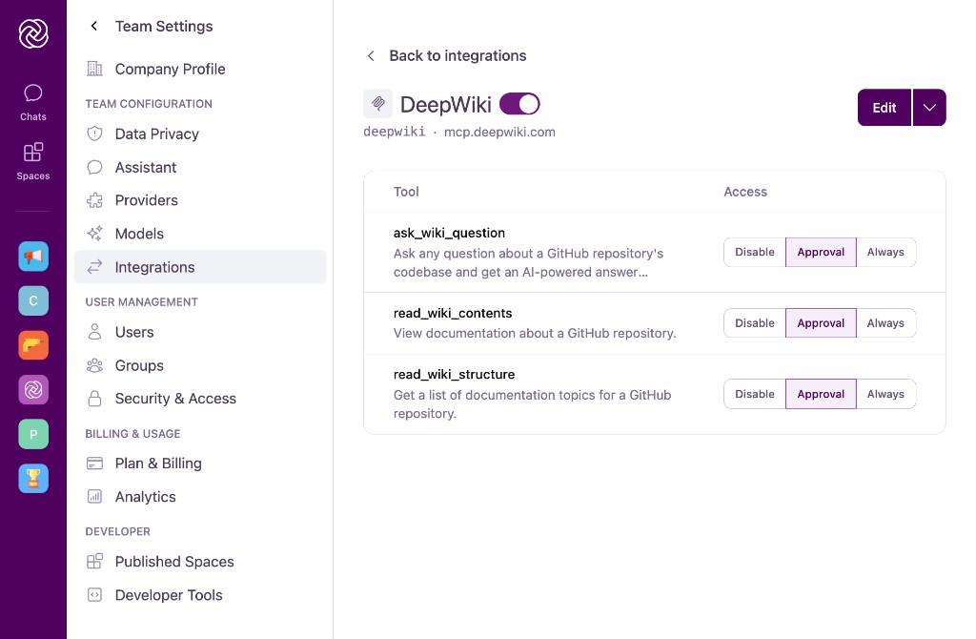This screenshot has width=976, height=639.
Task: Click the Assistant chat bubble icon
Action: click(x=94, y=167)
